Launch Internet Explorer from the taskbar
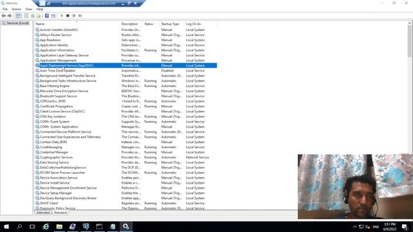This screenshot has width=413, height=232. point(46,226)
